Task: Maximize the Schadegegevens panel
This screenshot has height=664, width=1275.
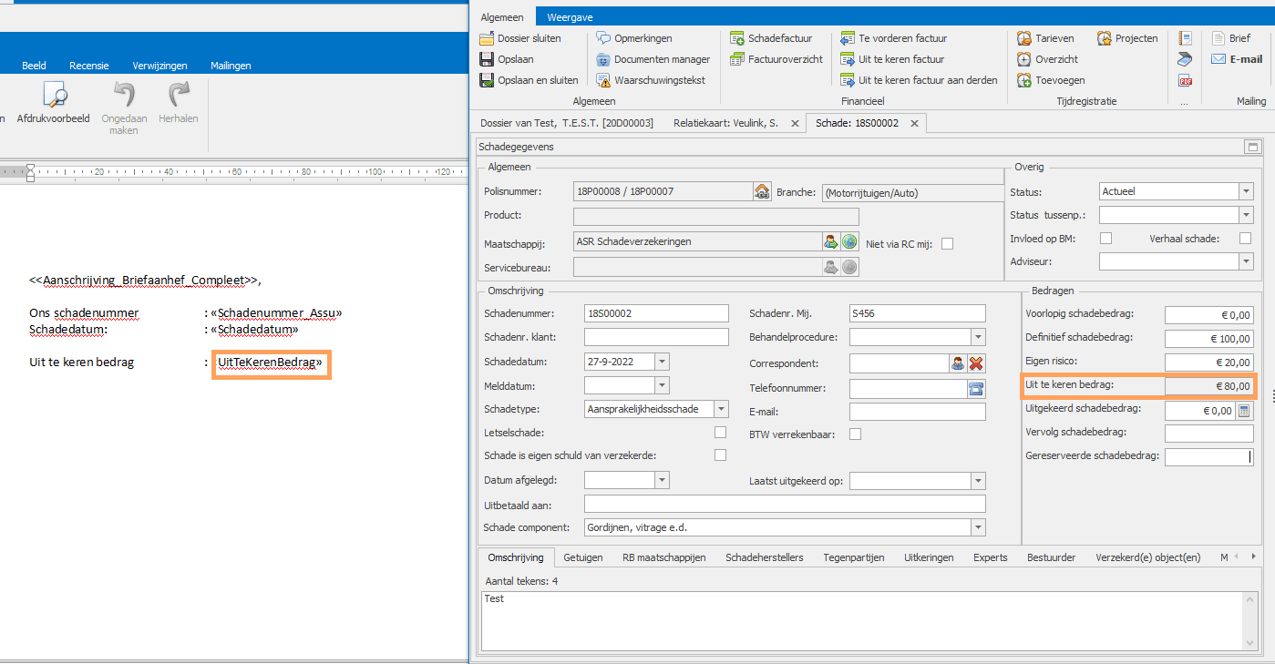Action: click(1253, 147)
